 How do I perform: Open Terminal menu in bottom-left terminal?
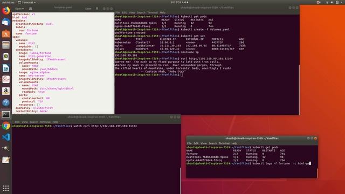click(x=45, y=122)
